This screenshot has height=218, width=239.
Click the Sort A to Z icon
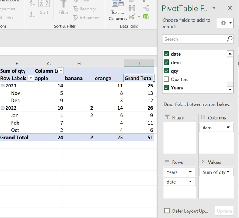32,3
